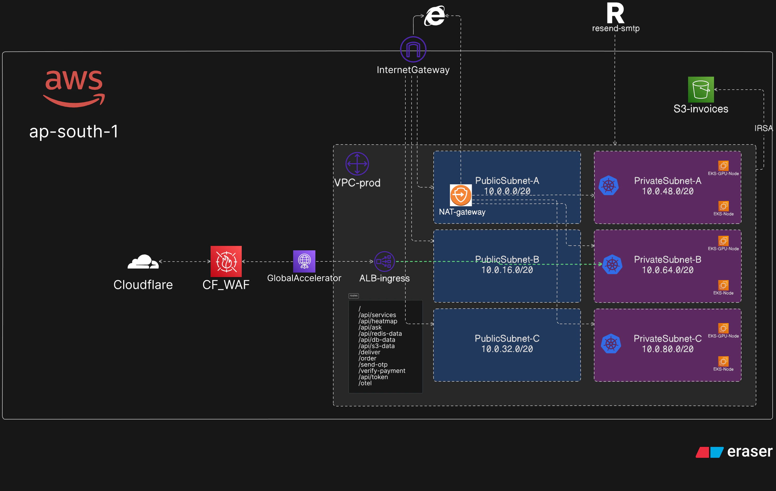This screenshot has width=776, height=491.
Task: Select Kubernetes icon in PrivateSubnet-A
Action: 608,186
